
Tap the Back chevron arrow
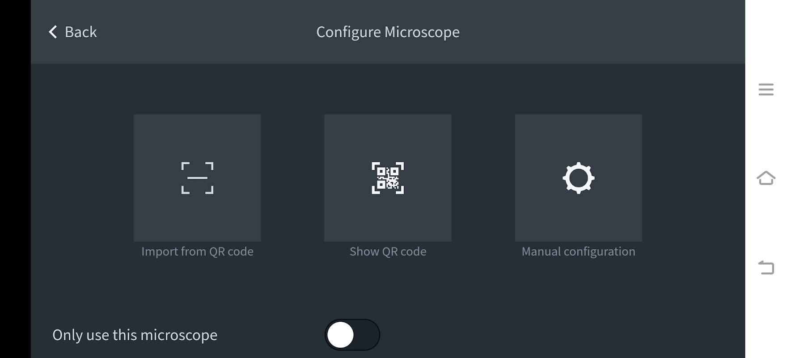[x=53, y=32]
